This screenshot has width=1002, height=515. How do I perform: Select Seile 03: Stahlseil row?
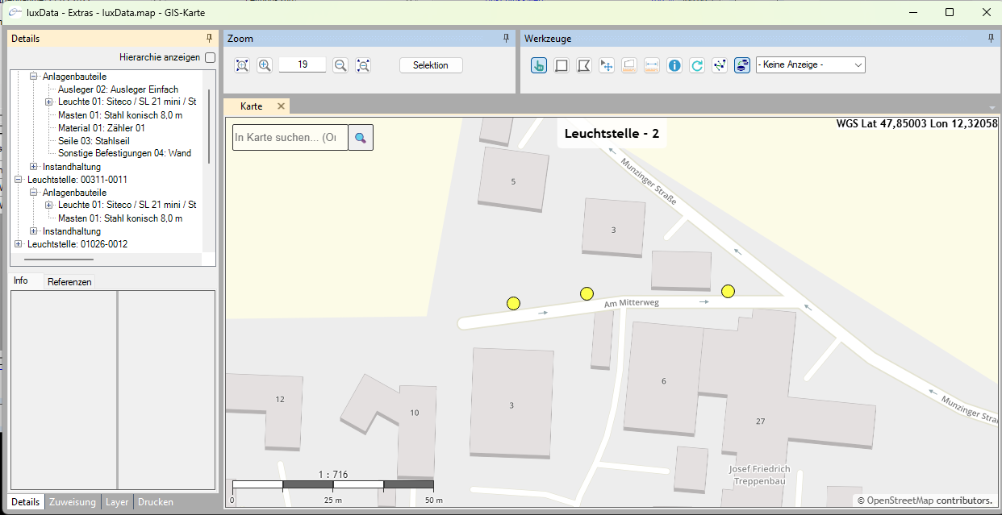tap(94, 141)
